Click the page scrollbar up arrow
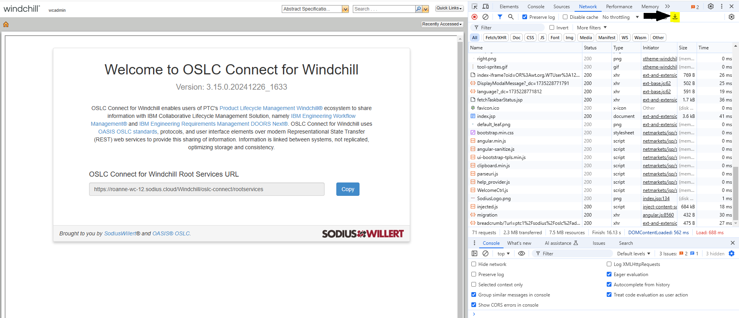Image resolution: width=739 pixels, height=318 pixels. point(460,39)
